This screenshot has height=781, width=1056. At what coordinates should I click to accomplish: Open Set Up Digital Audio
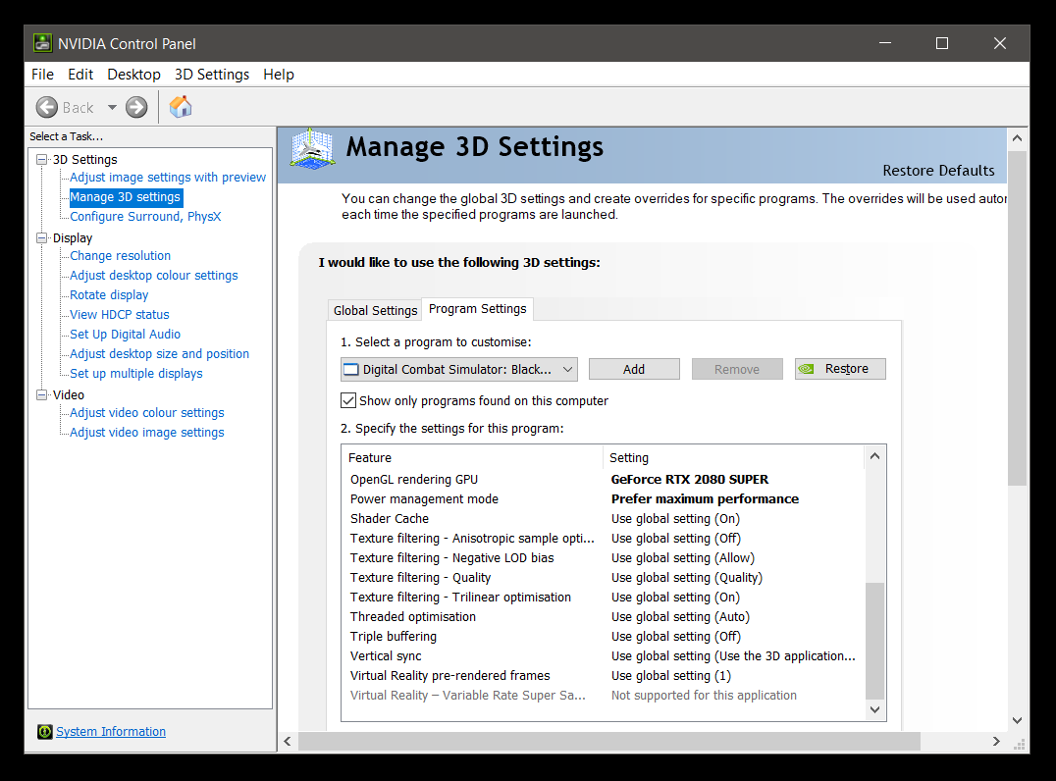tap(125, 334)
